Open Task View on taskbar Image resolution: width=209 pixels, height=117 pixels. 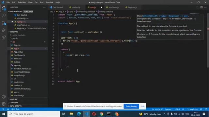coord(64,114)
